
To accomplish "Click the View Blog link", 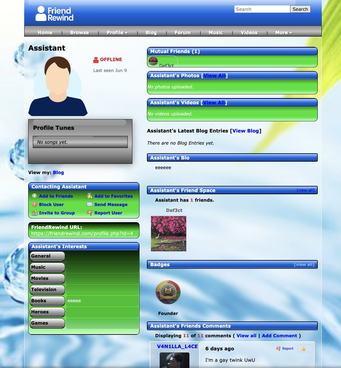I will (x=246, y=131).
